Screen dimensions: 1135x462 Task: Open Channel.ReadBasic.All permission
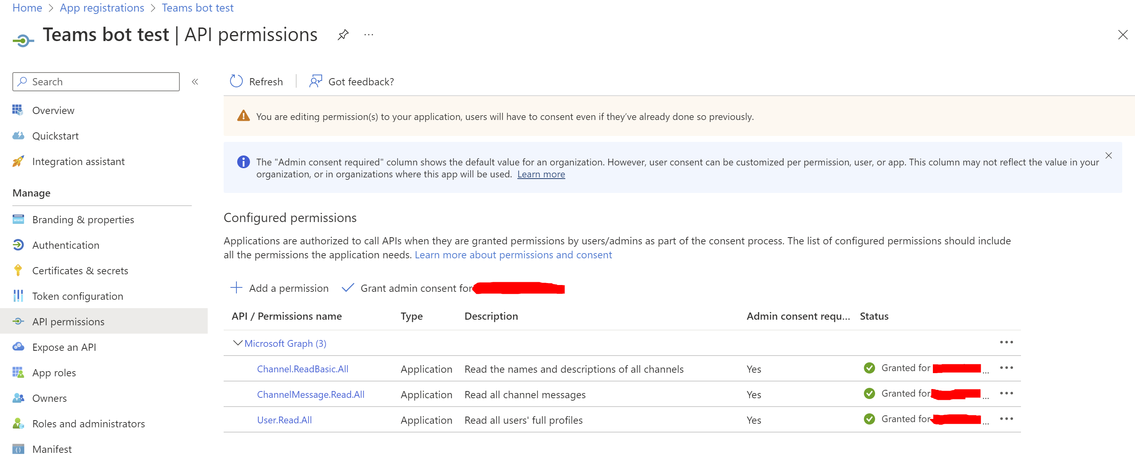coord(303,369)
